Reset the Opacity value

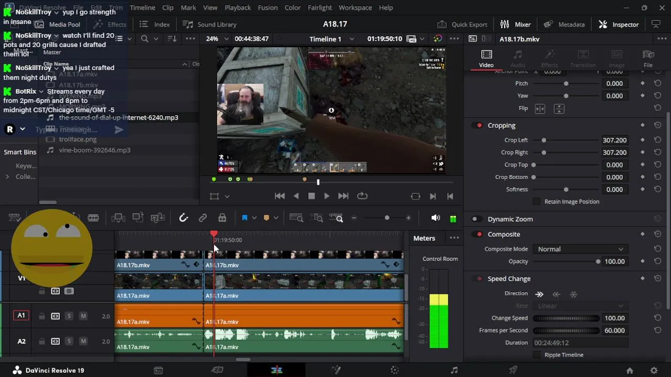click(x=657, y=261)
